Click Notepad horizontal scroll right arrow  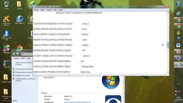(x=166, y=74)
